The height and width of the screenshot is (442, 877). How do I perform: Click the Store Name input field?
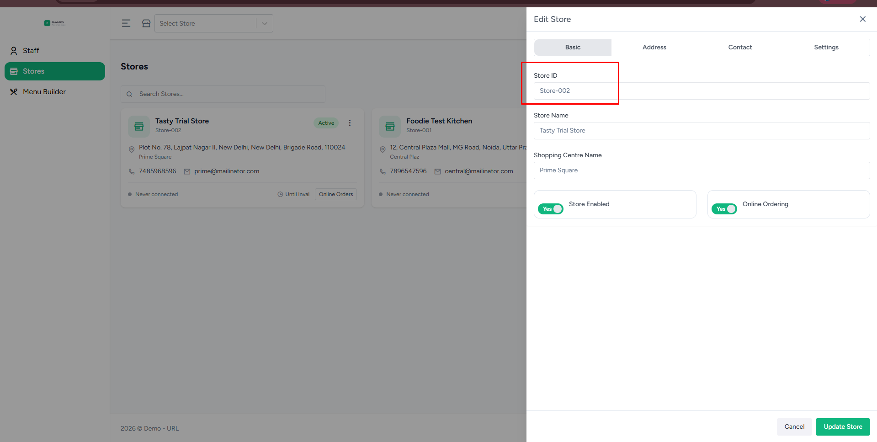pyautogui.click(x=702, y=131)
